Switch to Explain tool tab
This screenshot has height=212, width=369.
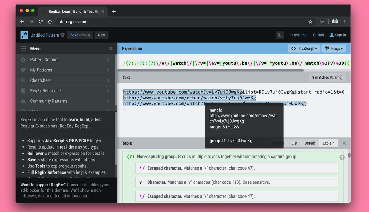point(328,143)
